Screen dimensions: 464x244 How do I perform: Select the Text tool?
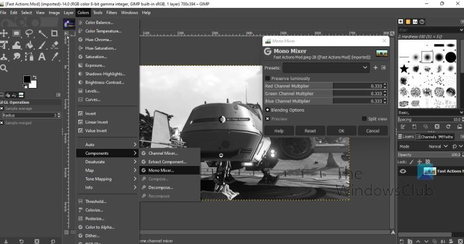(x=42, y=56)
